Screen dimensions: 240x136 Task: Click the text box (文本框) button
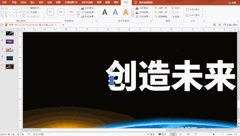(32, 12)
